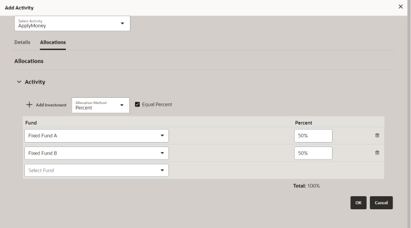Open the Select Activity dropdown

tap(72, 24)
